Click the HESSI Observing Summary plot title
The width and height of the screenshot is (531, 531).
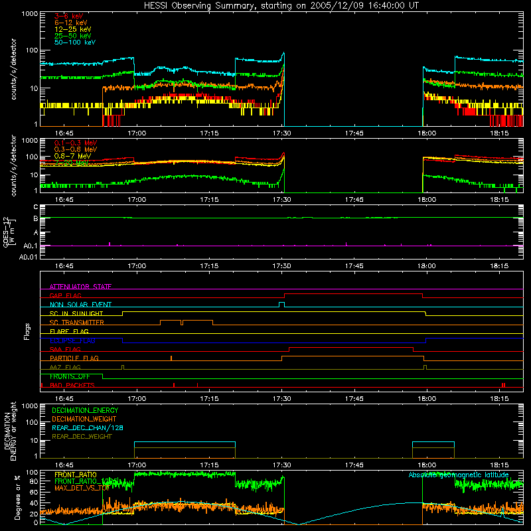point(281,6)
